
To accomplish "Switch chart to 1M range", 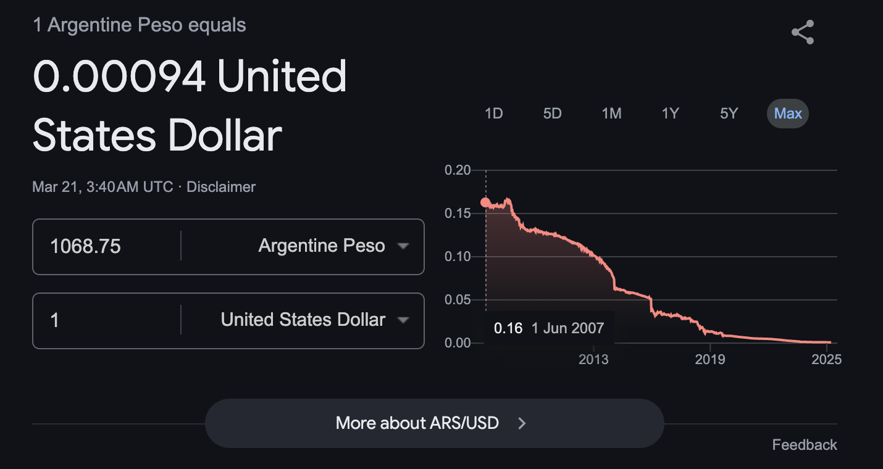I will 611,114.
